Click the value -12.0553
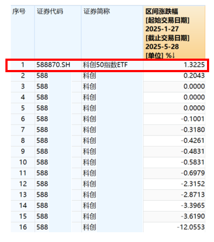Screen dimensions: 214x242 tap(191, 227)
